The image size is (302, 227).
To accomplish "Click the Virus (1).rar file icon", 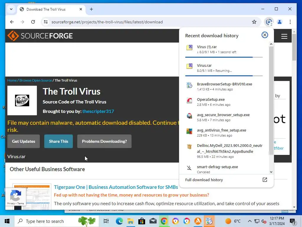I will coord(189,48).
